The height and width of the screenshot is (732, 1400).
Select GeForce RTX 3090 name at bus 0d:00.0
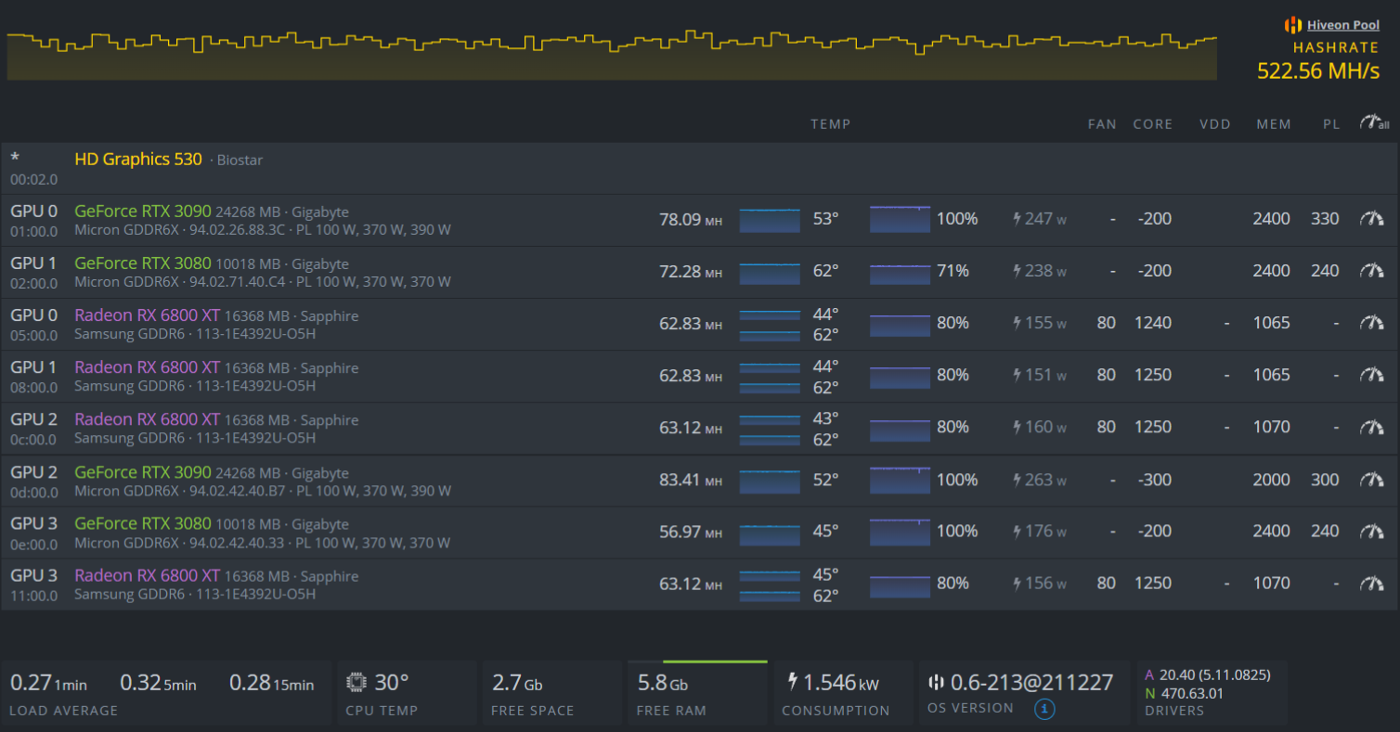(143, 471)
